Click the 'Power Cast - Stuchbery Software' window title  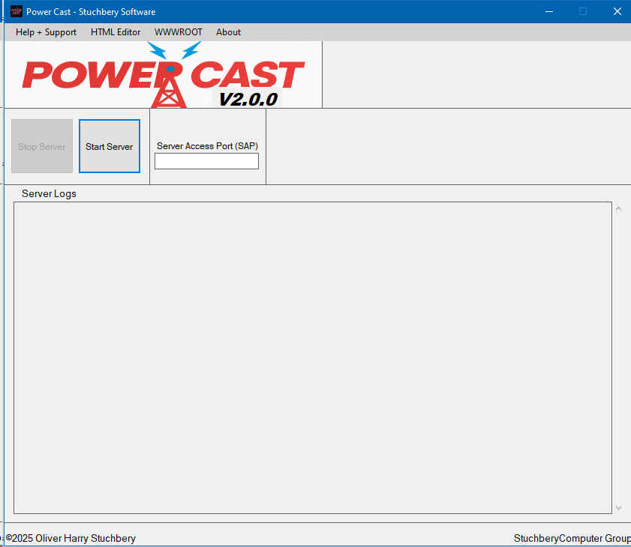click(91, 12)
